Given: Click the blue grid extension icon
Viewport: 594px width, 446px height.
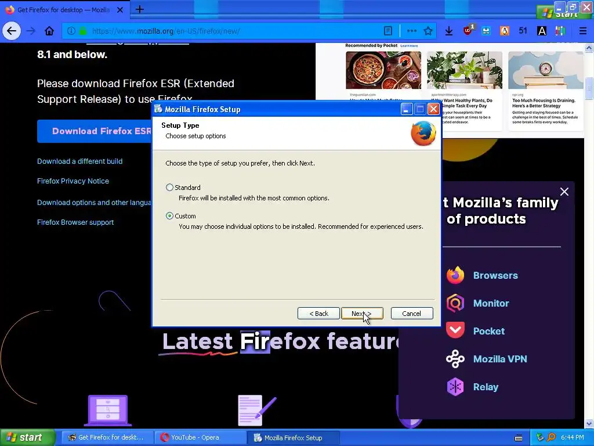Looking at the screenshot, I should click(486, 31).
